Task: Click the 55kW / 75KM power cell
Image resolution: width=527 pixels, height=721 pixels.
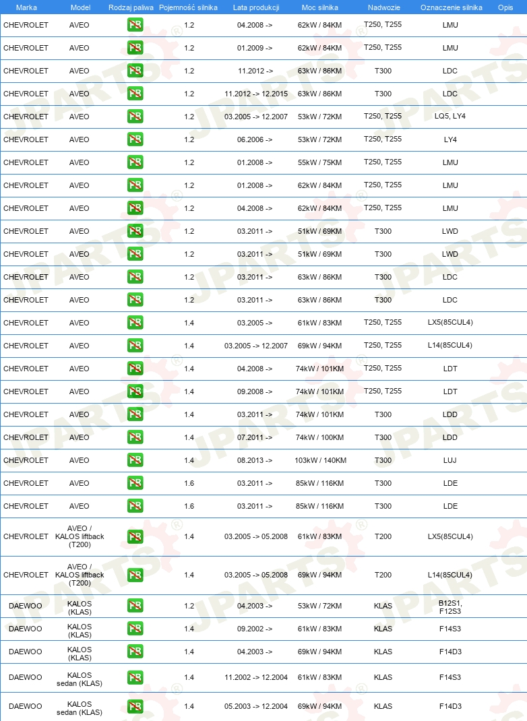Action: coord(319,162)
